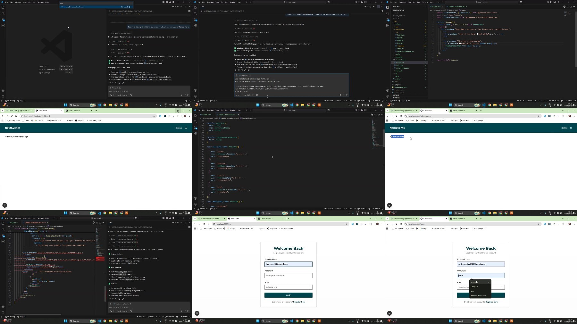577x324 pixels.
Task: Click bookmark star in Admin Events browser address bar
Action: coord(539,116)
